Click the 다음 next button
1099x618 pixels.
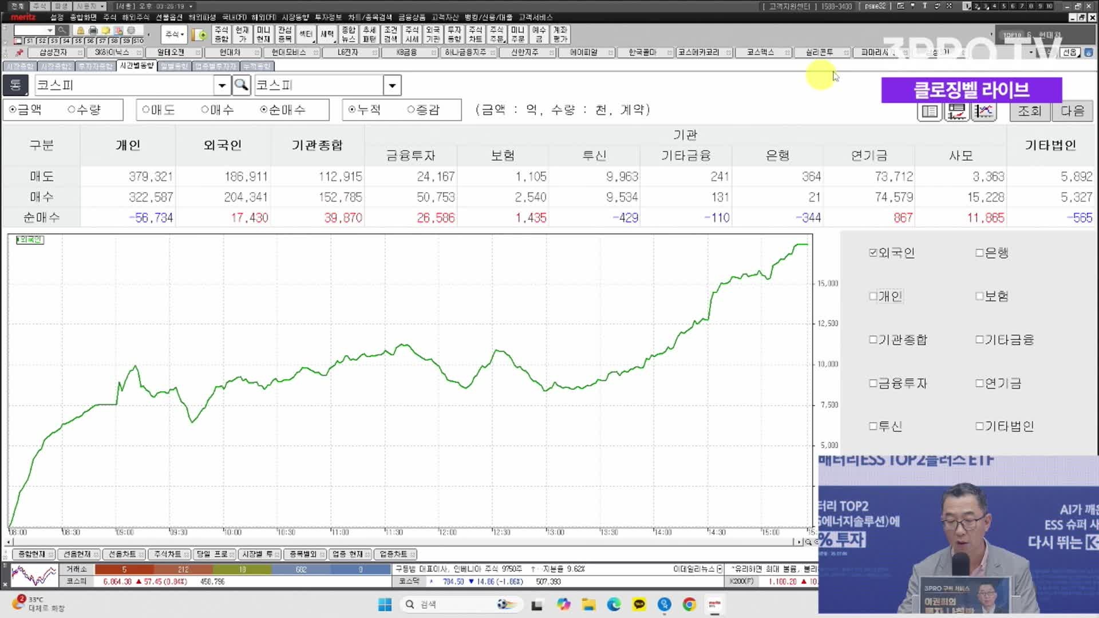pyautogui.click(x=1072, y=111)
